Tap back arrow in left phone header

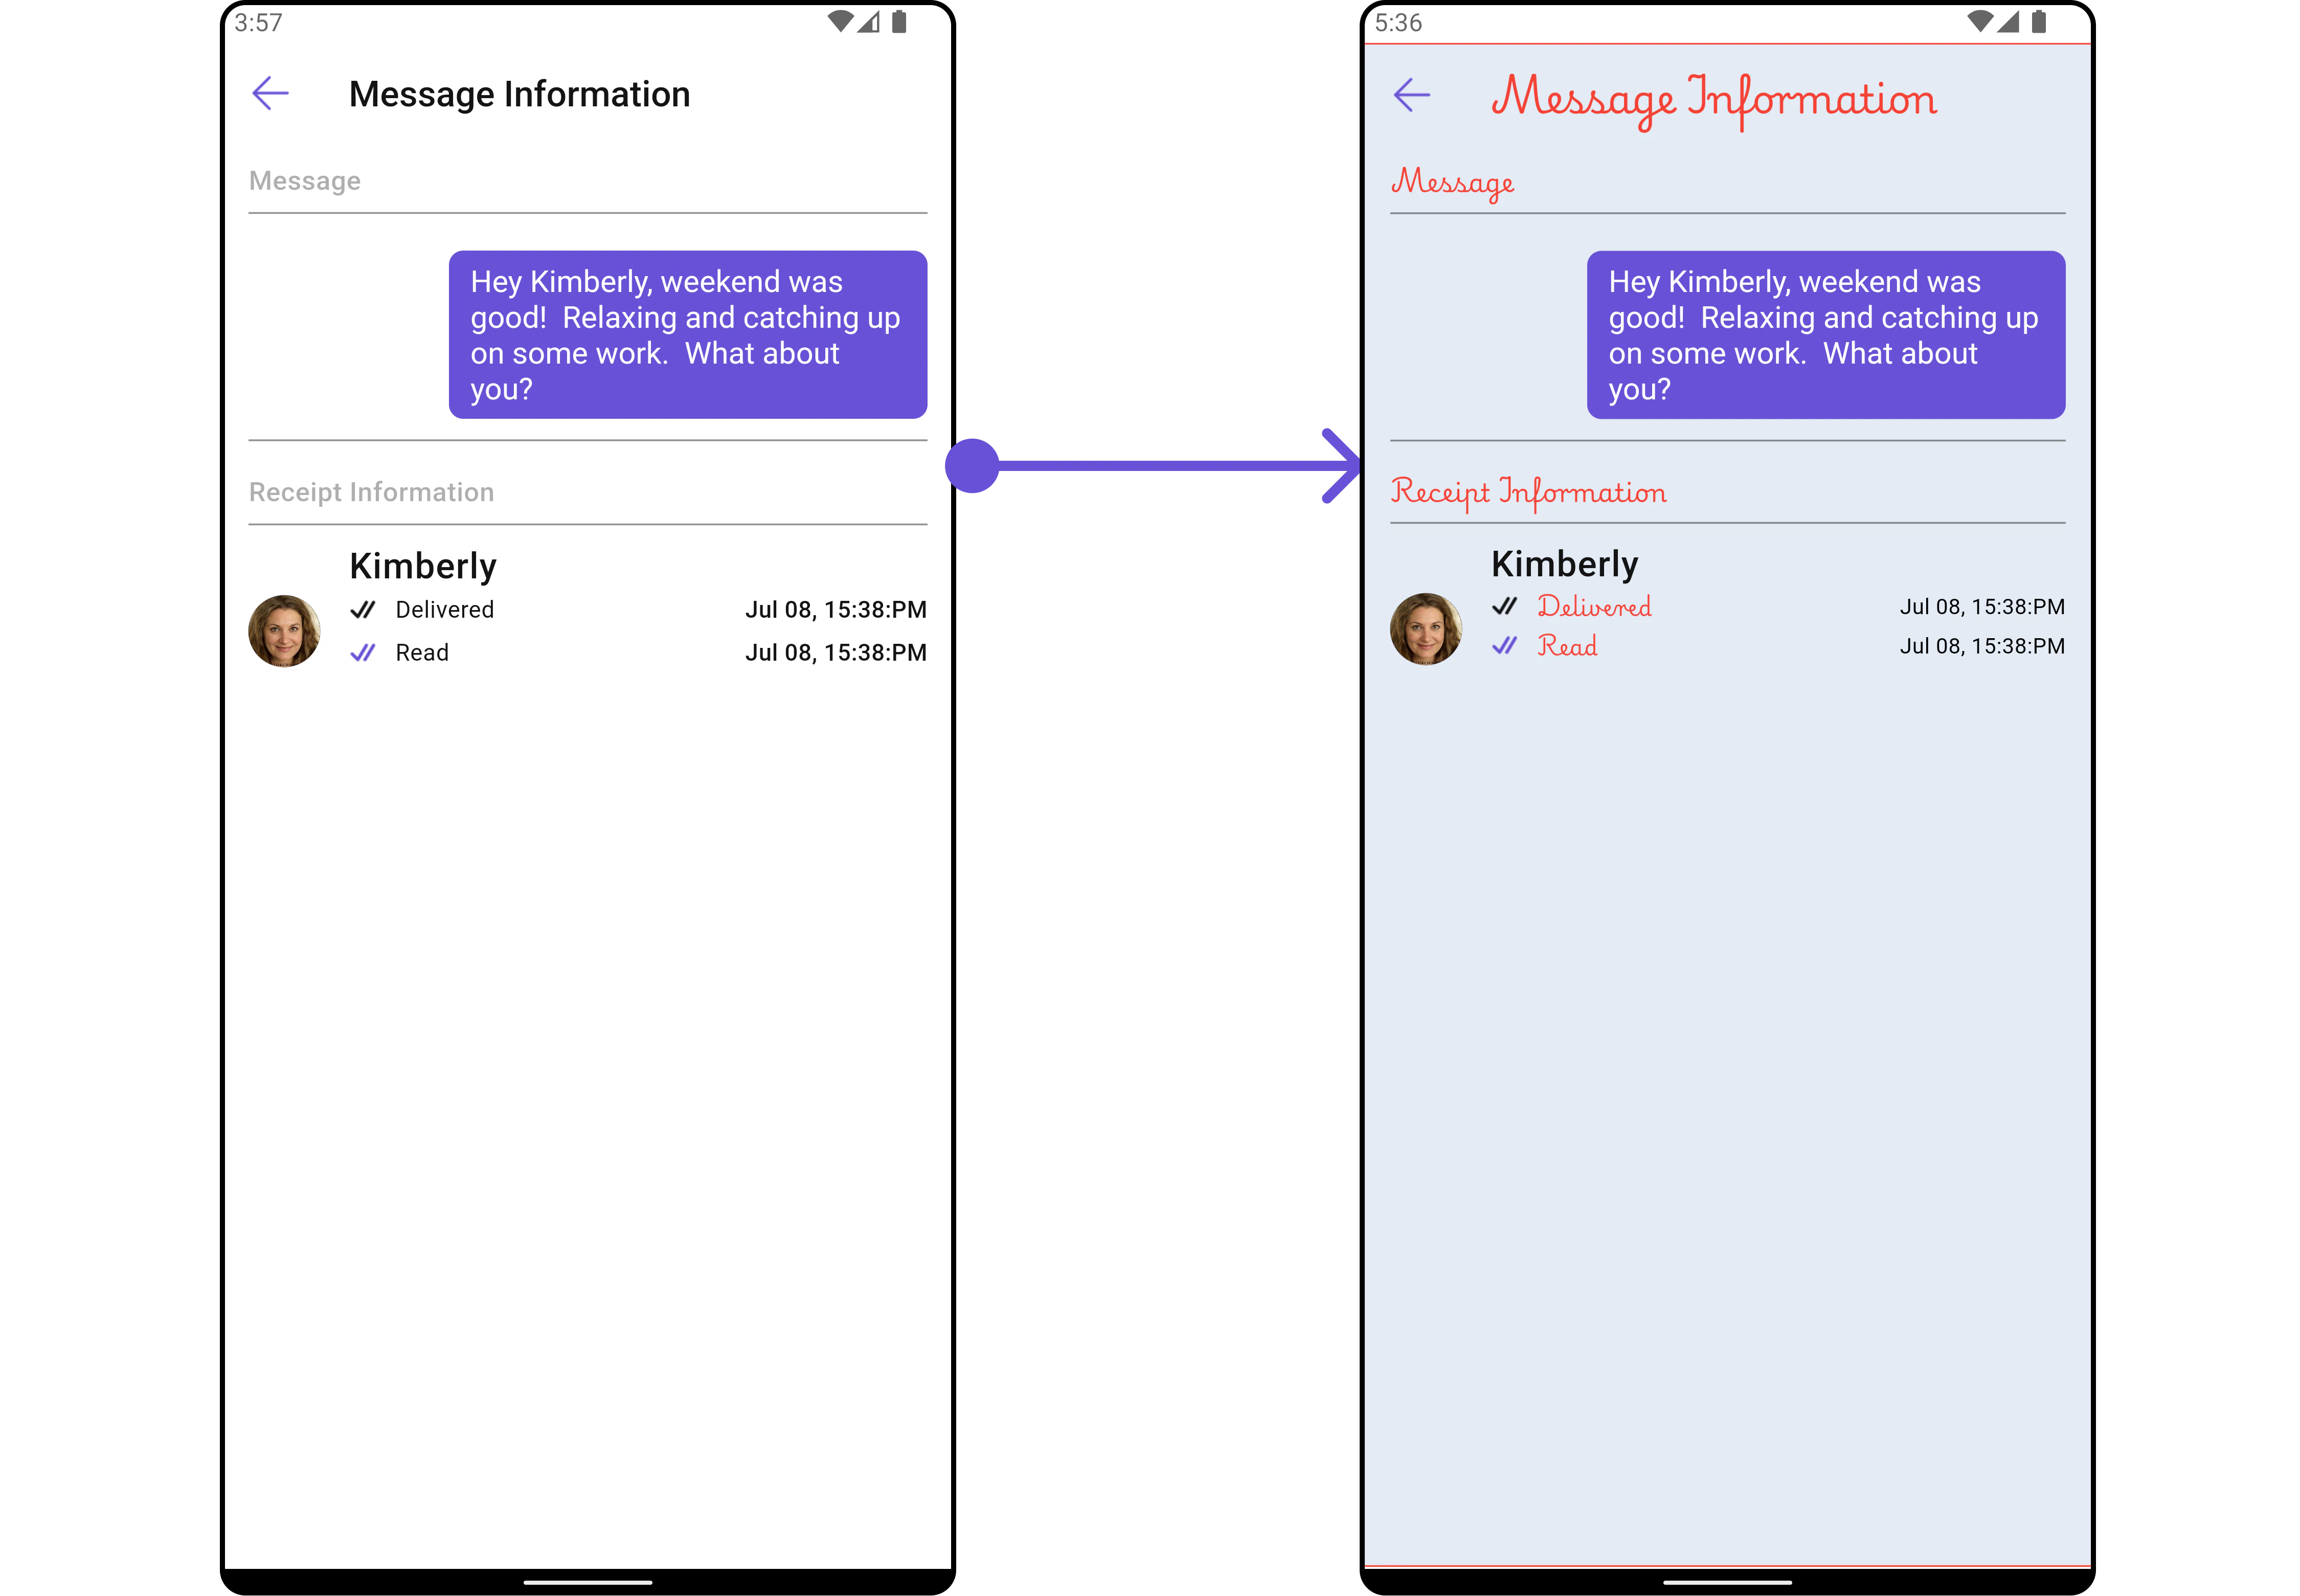point(270,94)
